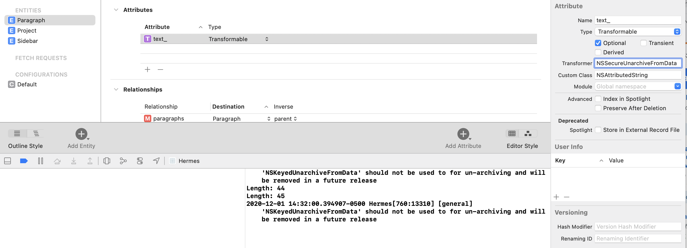Switch to hierarchical outline style

coord(36,134)
